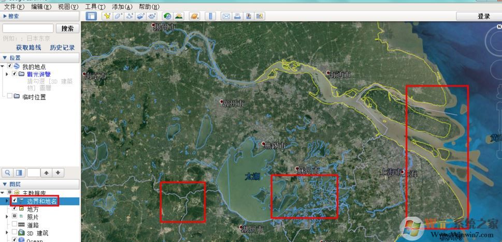Click the empty field beside the arrow buttons
Viewport: 502px width, 242px height.
pyautogui.click(x=34, y=173)
